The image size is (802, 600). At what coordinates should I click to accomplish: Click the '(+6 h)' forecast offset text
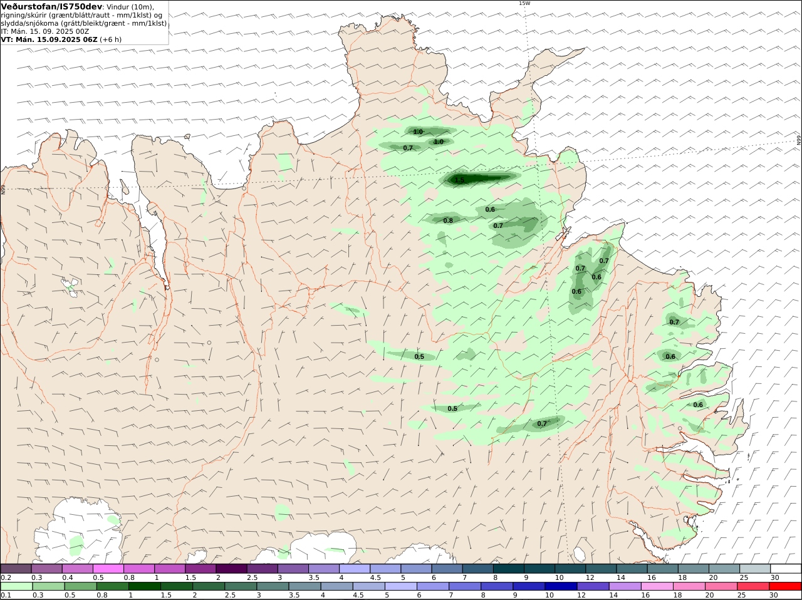[111, 39]
